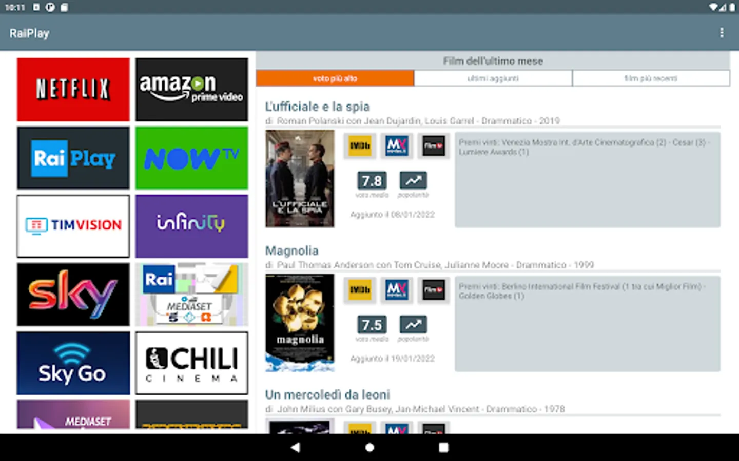Viewport: 739px width, 461px height.
Task: Tap the L'ufficiale e la spia poster
Action: (x=300, y=178)
